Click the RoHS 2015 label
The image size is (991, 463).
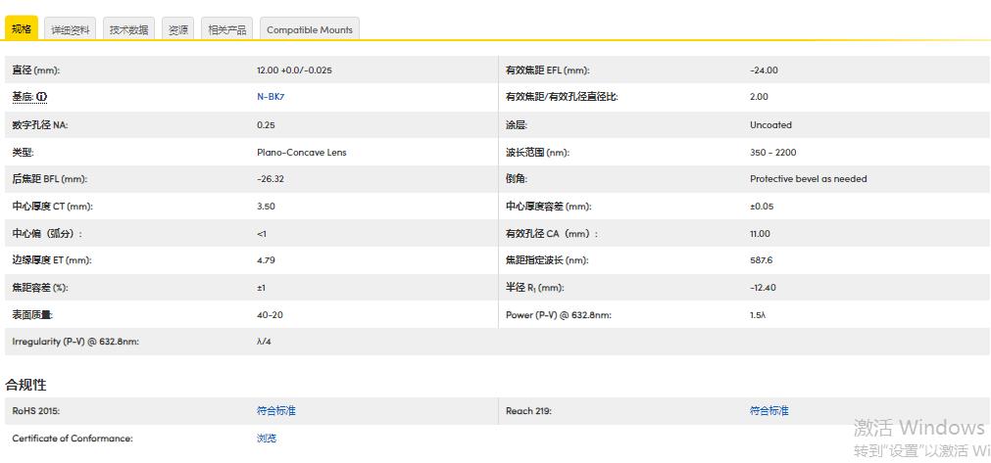(x=36, y=411)
